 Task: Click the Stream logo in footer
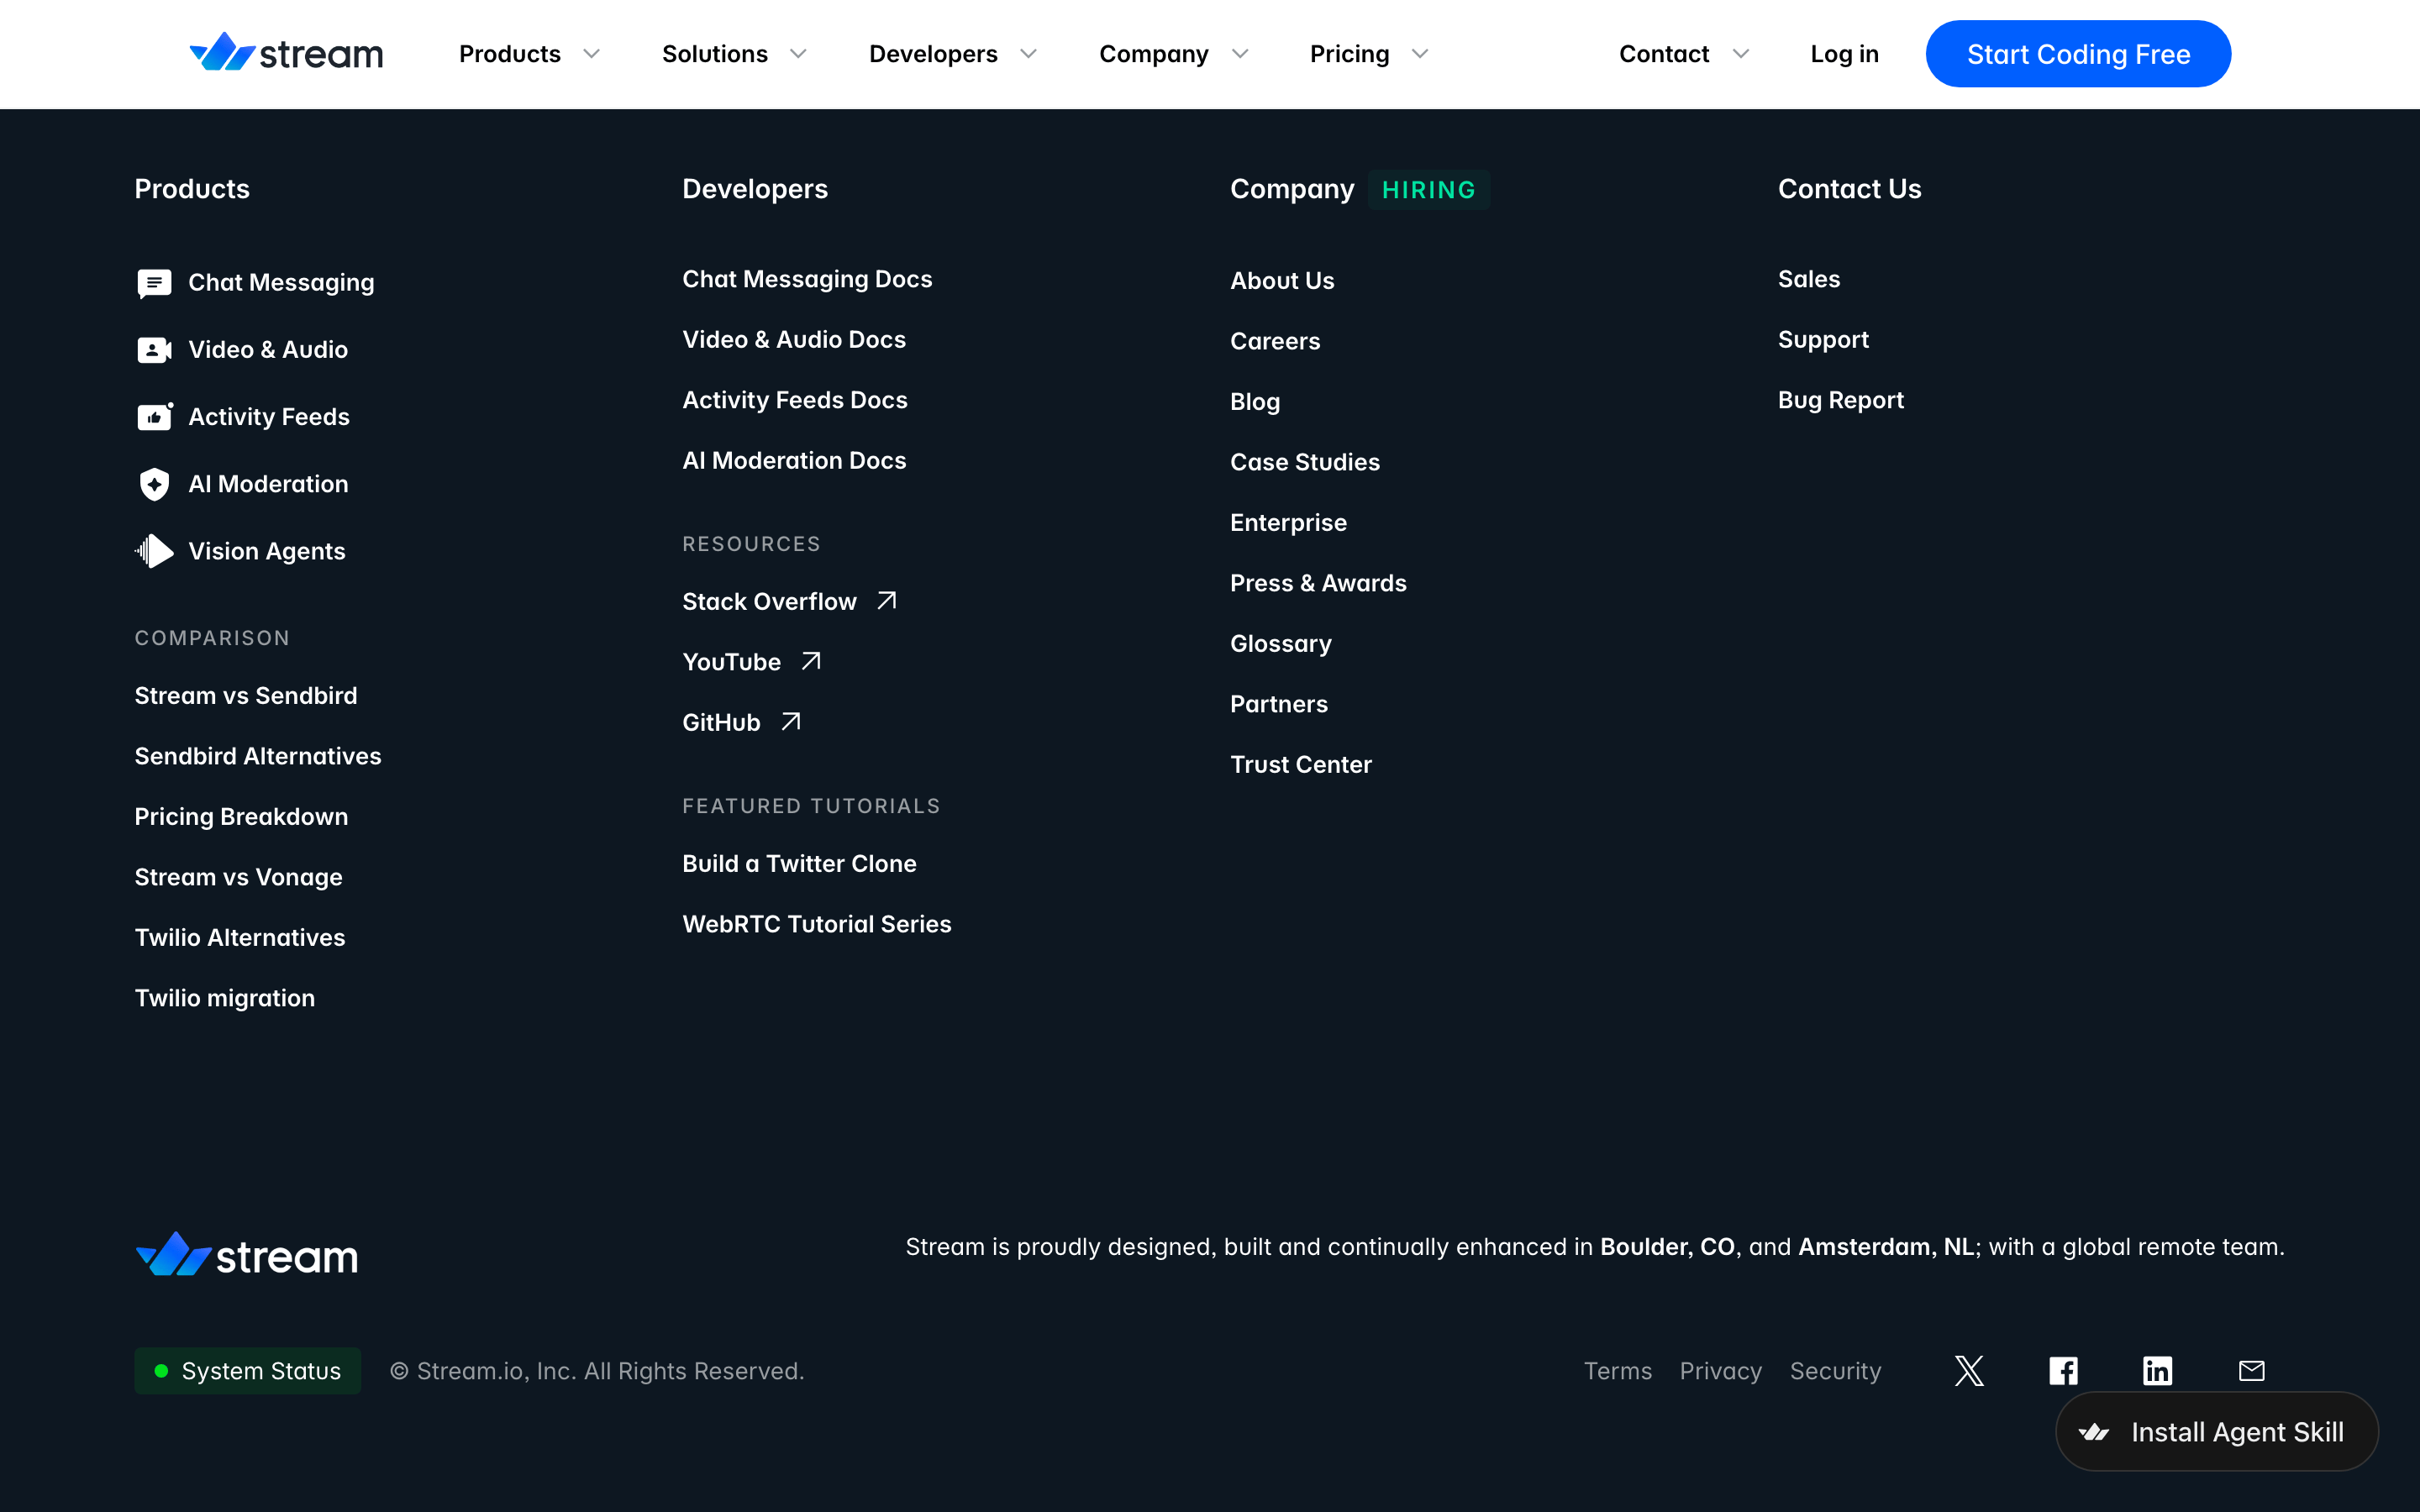246,1254
